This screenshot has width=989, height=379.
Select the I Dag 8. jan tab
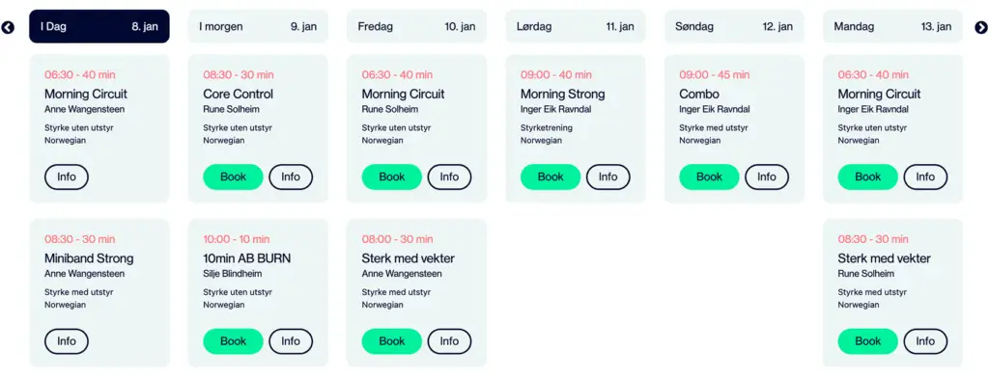point(99,26)
